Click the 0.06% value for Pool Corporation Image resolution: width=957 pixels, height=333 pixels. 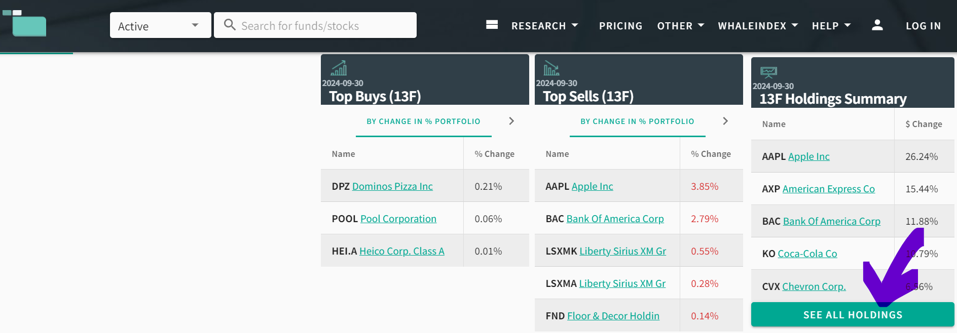pos(488,219)
